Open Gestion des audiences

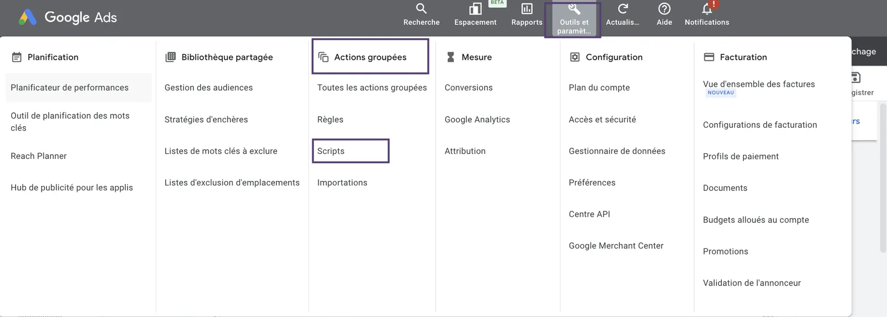[208, 87]
